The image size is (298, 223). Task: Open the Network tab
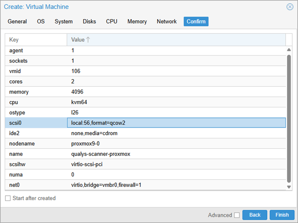pyautogui.click(x=167, y=22)
